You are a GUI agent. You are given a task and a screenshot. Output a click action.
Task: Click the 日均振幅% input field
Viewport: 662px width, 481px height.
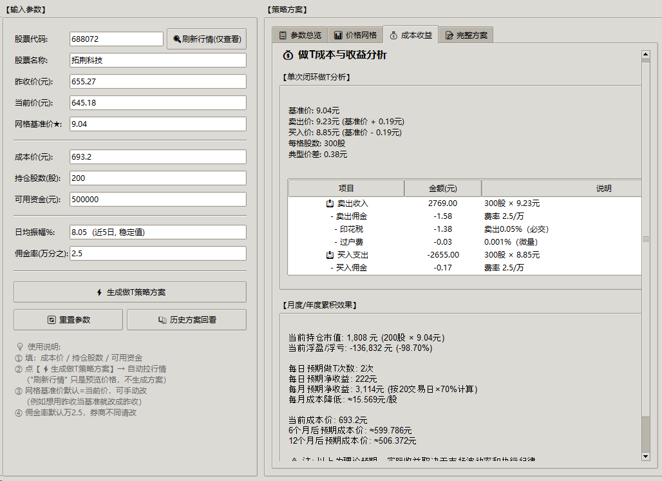point(158,232)
